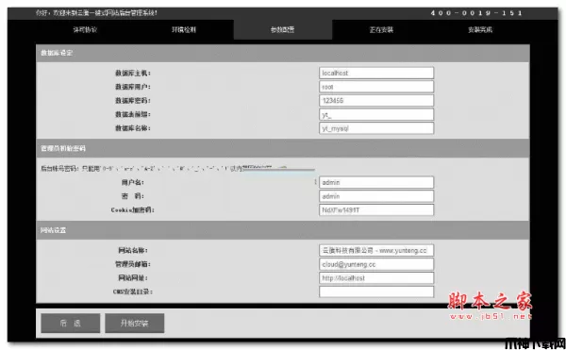Select the 参数配置 step tab

[x=283, y=29]
